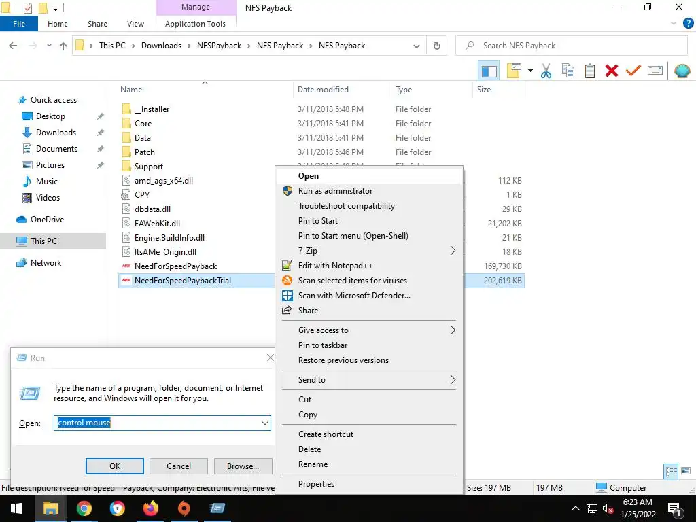Select the NeedForSpeedPayback file

[175, 266]
